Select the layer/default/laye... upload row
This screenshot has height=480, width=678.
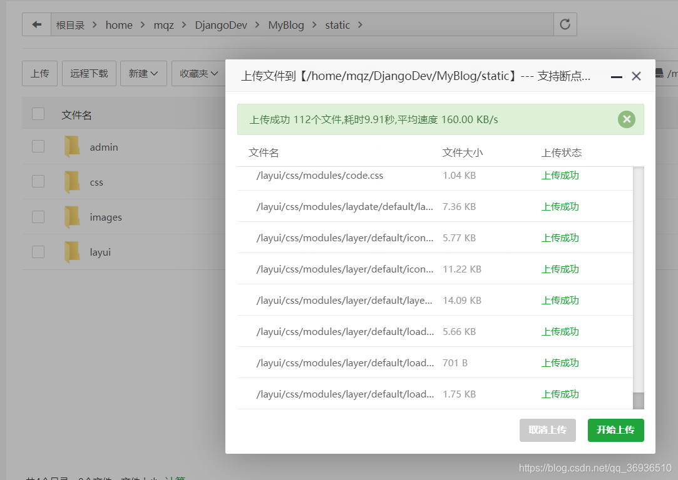435,300
